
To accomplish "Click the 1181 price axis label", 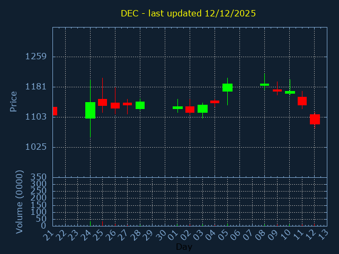I will pyautogui.click(x=36, y=87).
